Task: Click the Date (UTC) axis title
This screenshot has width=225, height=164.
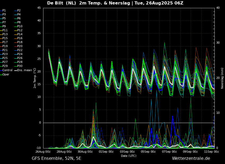Action: point(129,156)
